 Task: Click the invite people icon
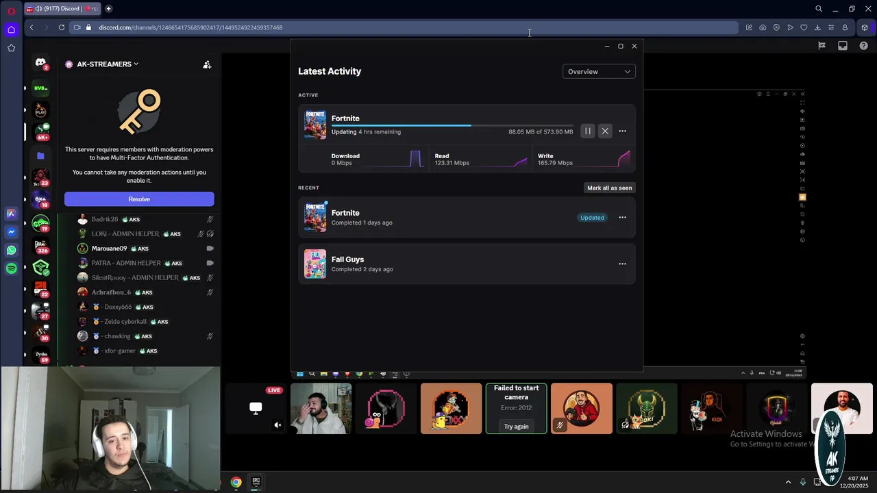pyautogui.click(x=207, y=64)
